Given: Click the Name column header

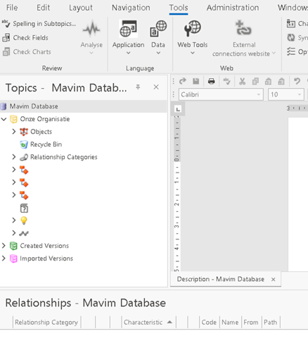Looking at the screenshot, I should tap(230, 323).
